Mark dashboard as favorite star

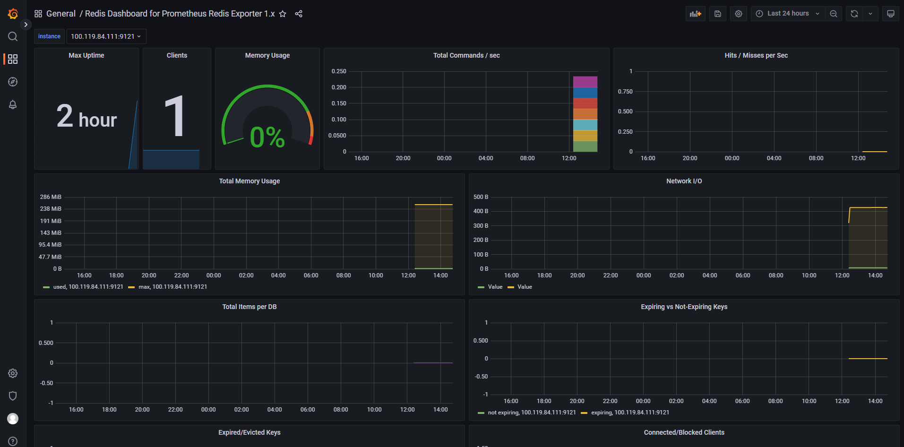click(283, 14)
